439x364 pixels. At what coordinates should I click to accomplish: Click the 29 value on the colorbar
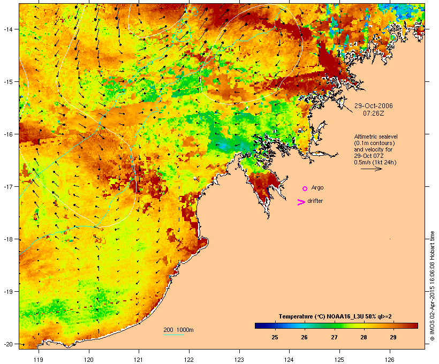[x=393, y=337]
